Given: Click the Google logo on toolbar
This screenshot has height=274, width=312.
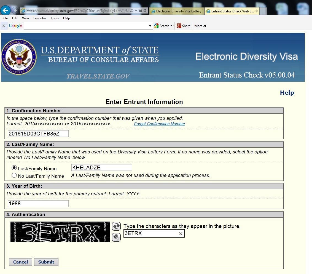Looking at the screenshot, I should pyautogui.click(x=15, y=26).
